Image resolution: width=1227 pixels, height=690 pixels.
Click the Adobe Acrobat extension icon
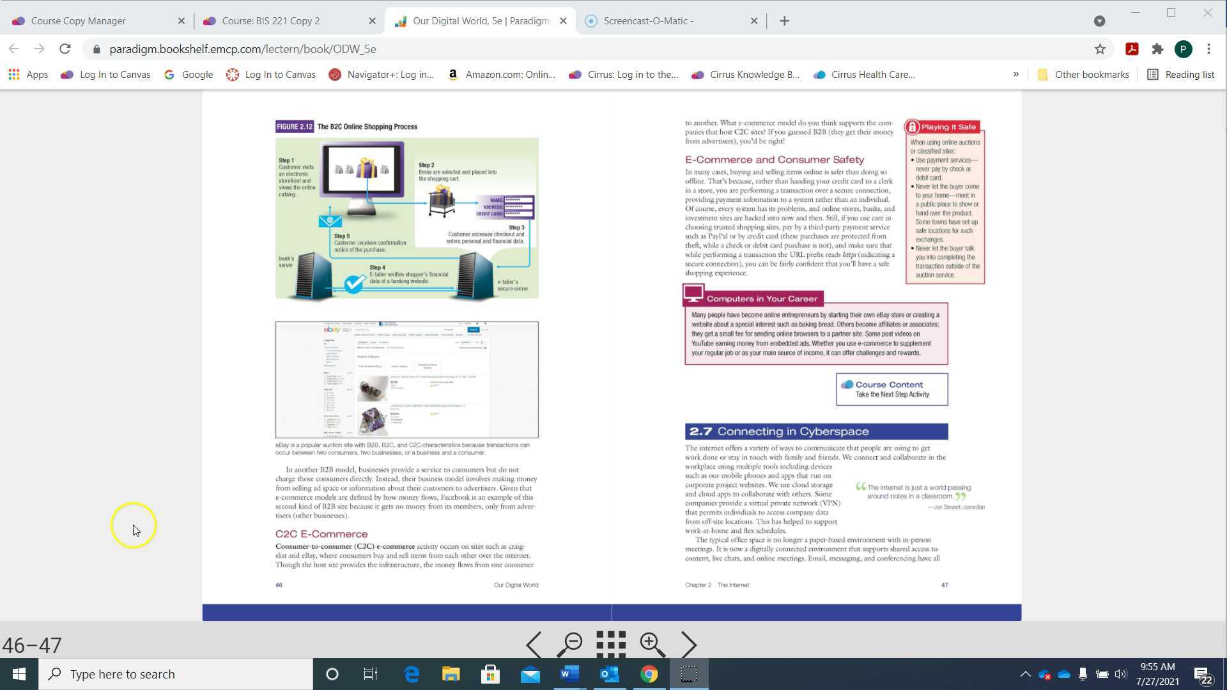point(1132,49)
